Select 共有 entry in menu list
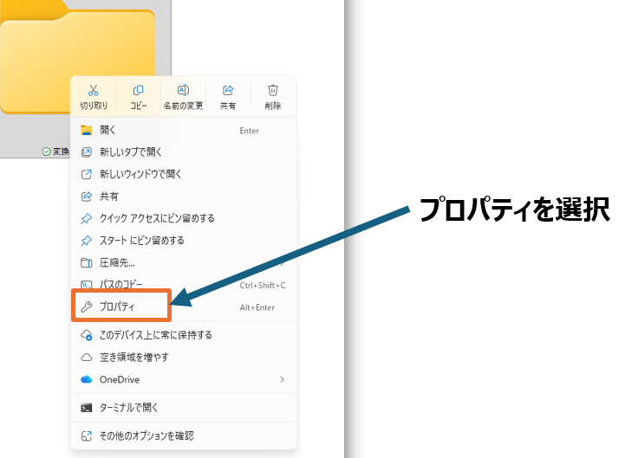 pyautogui.click(x=183, y=197)
